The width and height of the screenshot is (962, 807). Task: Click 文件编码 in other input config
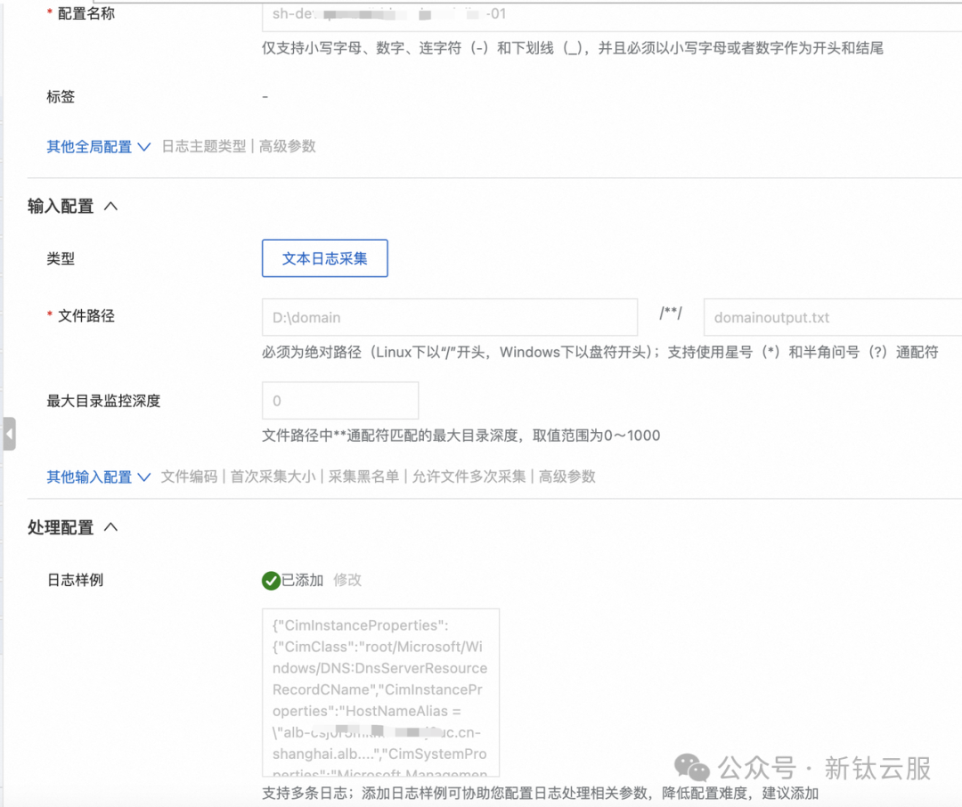coord(189,477)
